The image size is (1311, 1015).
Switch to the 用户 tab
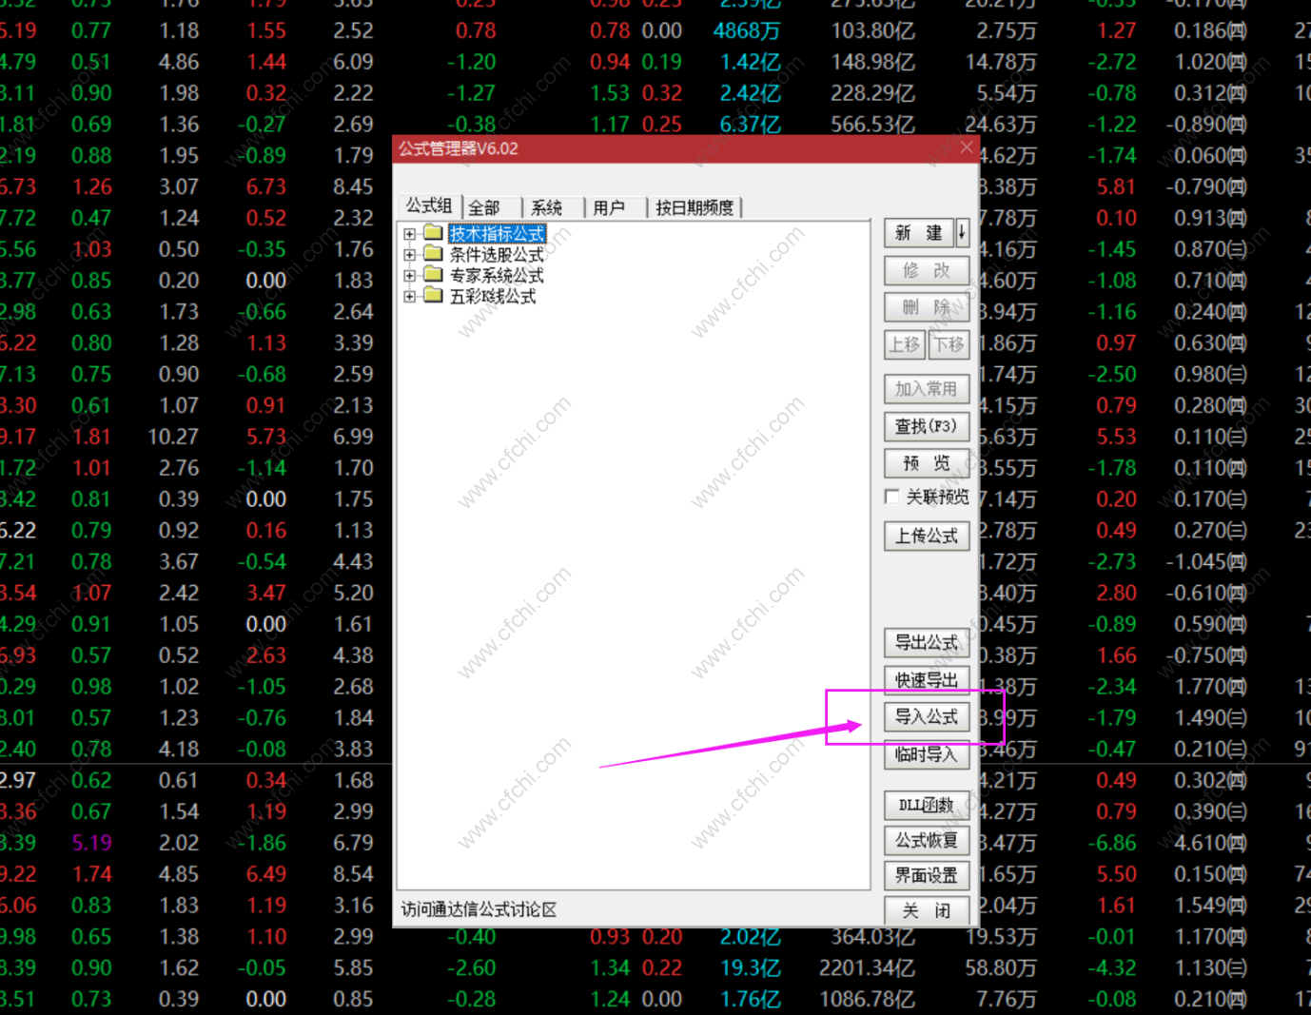point(609,207)
